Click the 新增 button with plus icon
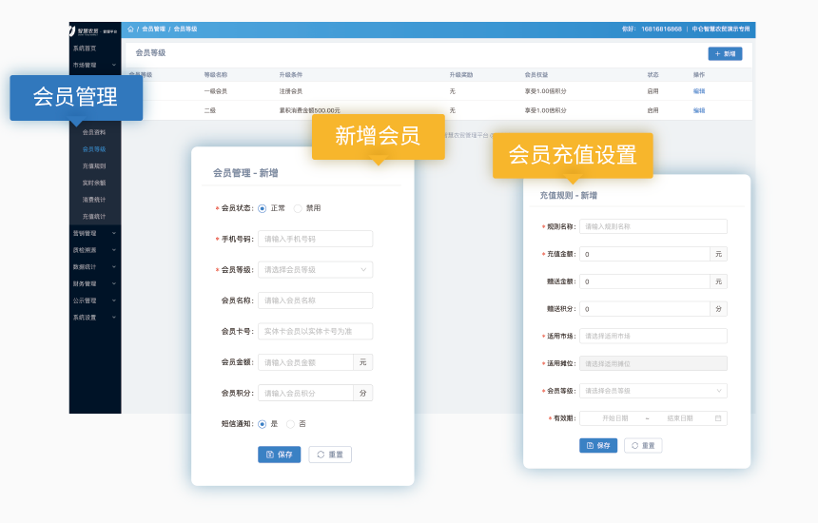The width and height of the screenshot is (818, 523). coord(725,54)
